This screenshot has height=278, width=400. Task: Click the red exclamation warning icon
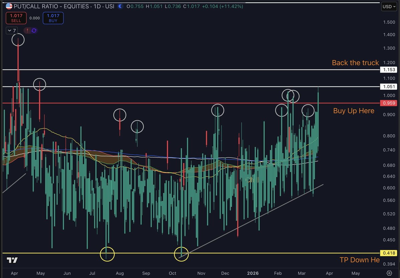(x=27, y=30)
